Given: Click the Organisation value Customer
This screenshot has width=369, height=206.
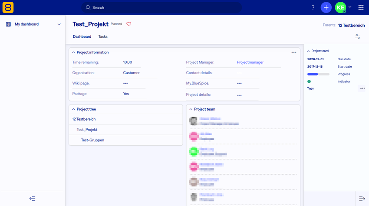Looking at the screenshot, I should point(131,73).
